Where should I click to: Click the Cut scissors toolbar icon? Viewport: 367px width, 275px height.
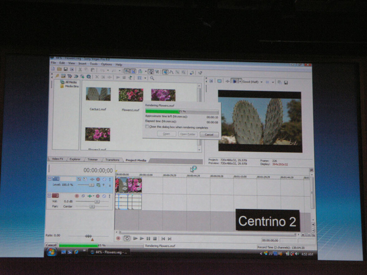[x=80, y=69]
